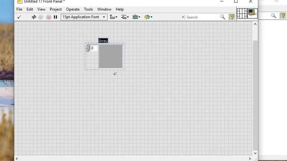Open the Edit menu

30,9
